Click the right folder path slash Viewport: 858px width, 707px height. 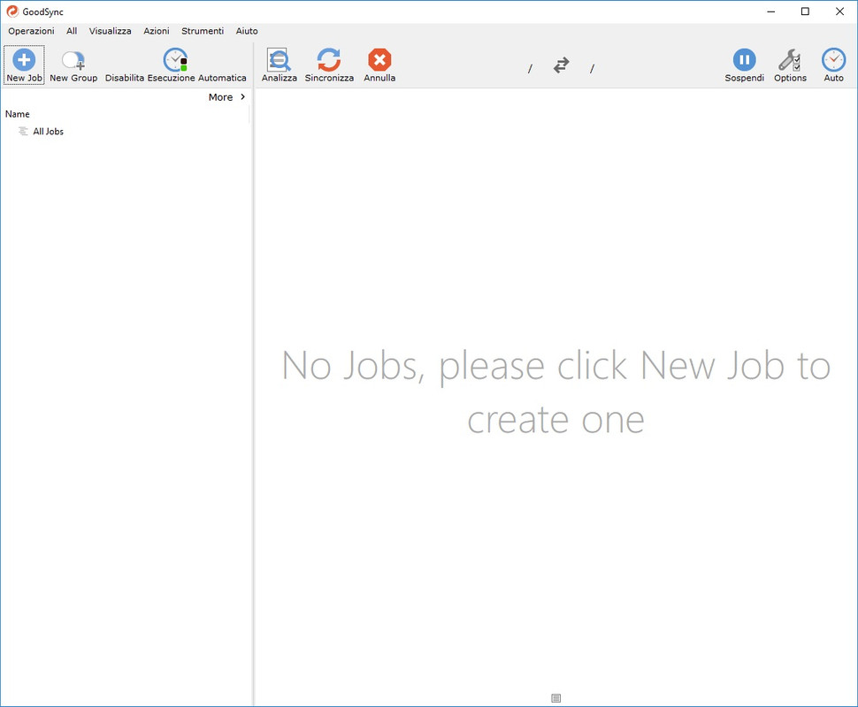click(592, 68)
